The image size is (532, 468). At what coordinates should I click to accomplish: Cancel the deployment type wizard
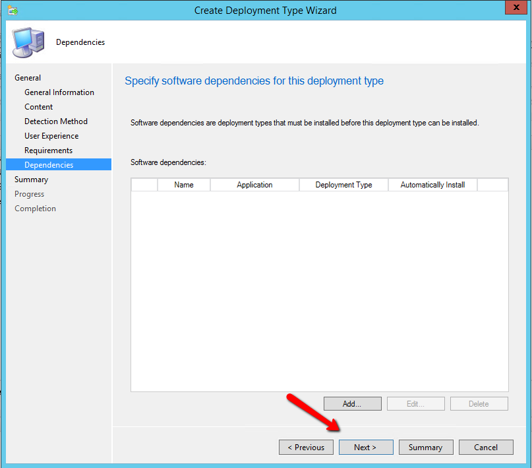486,448
